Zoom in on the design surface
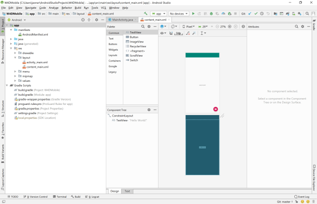The width and height of the screenshot is (317, 204). coord(230,26)
